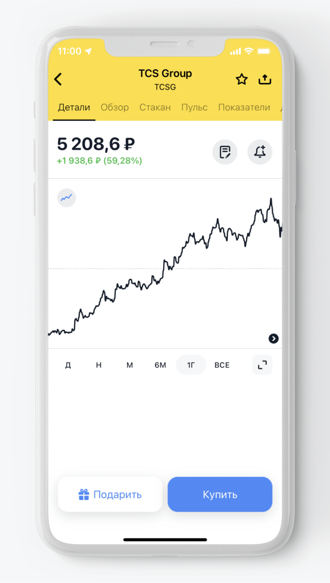Viewport: 330px width, 583px height.
Task: Add TCS Group to favorites star
Action: (x=242, y=79)
